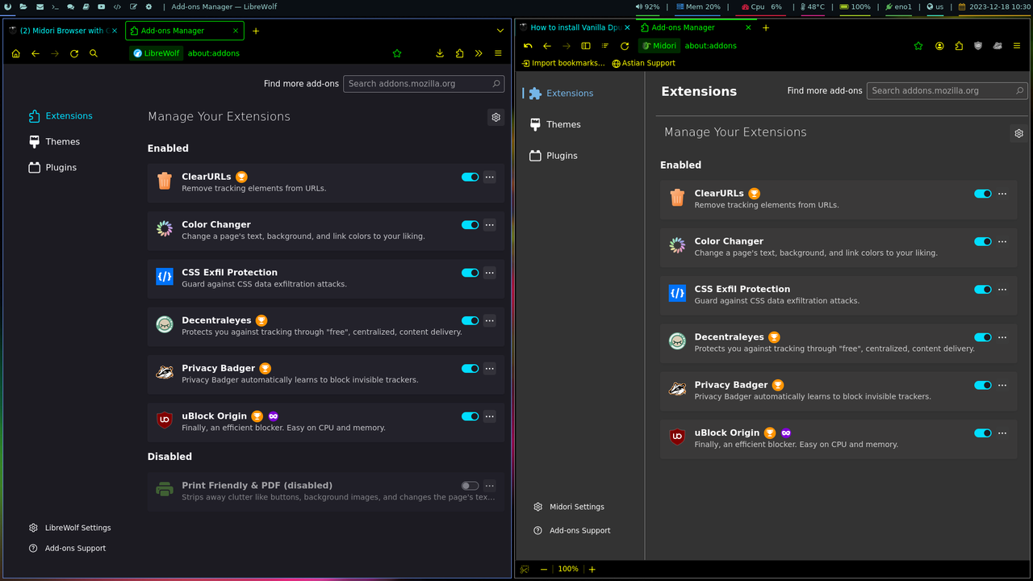Image resolution: width=1033 pixels, height=581 pixels.
Task: Open Themes section in Midori sidebar
Action: (555, 124)
